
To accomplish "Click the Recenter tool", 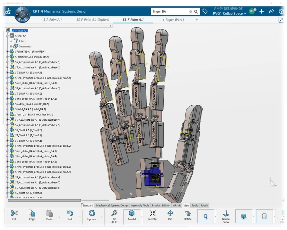I will coord(152,213).
